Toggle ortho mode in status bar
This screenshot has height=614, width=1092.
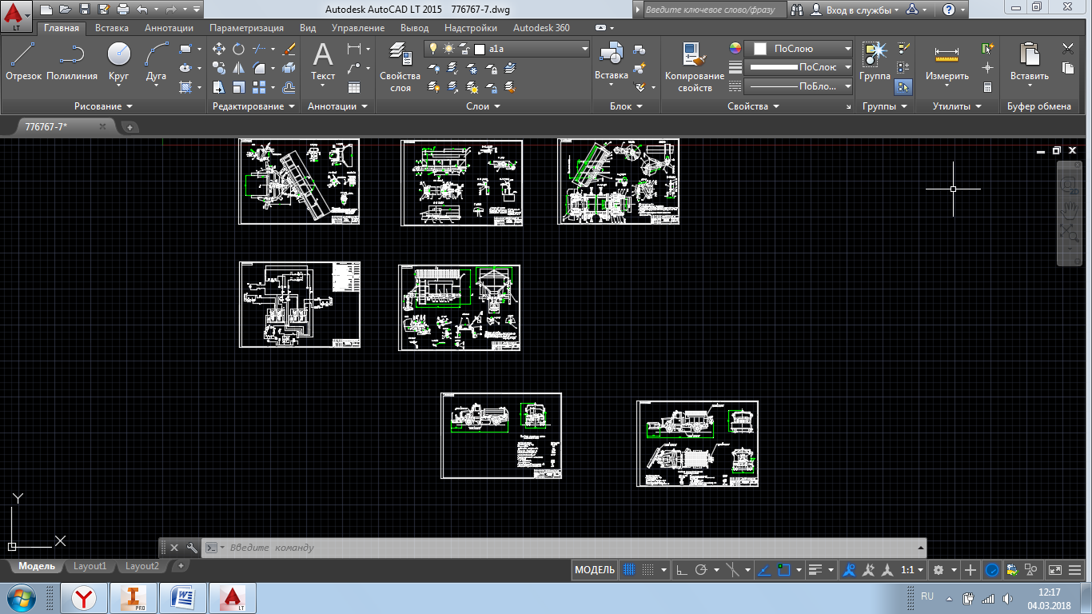[x=681, y=570]
